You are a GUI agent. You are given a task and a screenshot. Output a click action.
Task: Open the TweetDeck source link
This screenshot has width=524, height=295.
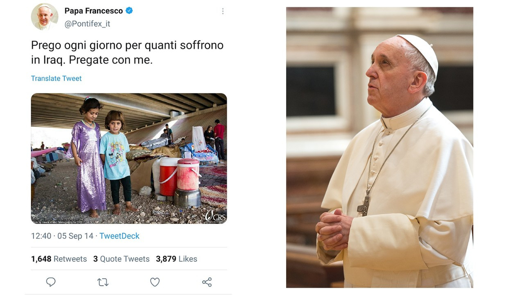point(119,236)
